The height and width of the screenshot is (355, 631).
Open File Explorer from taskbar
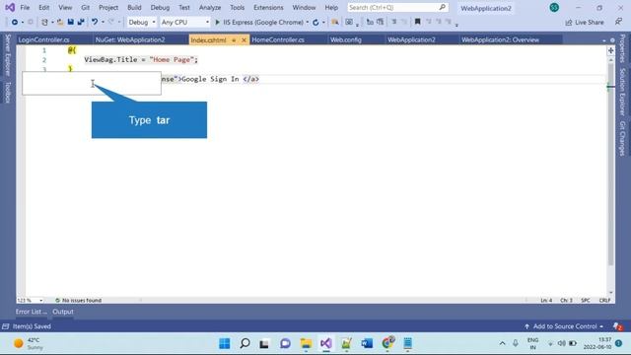306,343
